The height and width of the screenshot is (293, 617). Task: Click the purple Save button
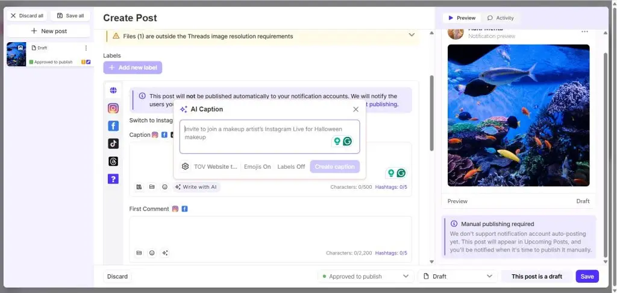point(587,277)
